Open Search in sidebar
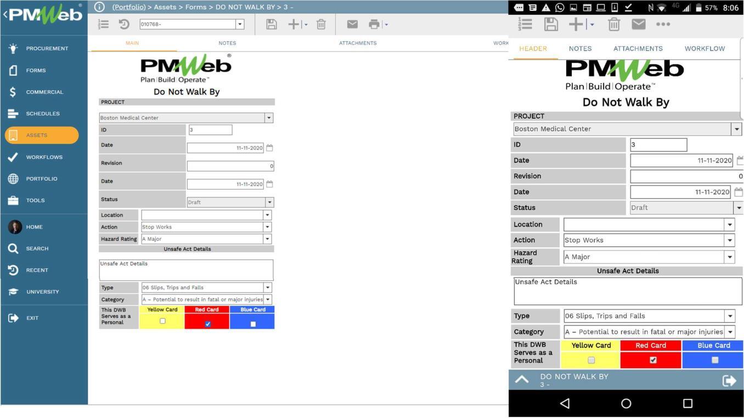 pyautogui.click(x=29, y=248)
